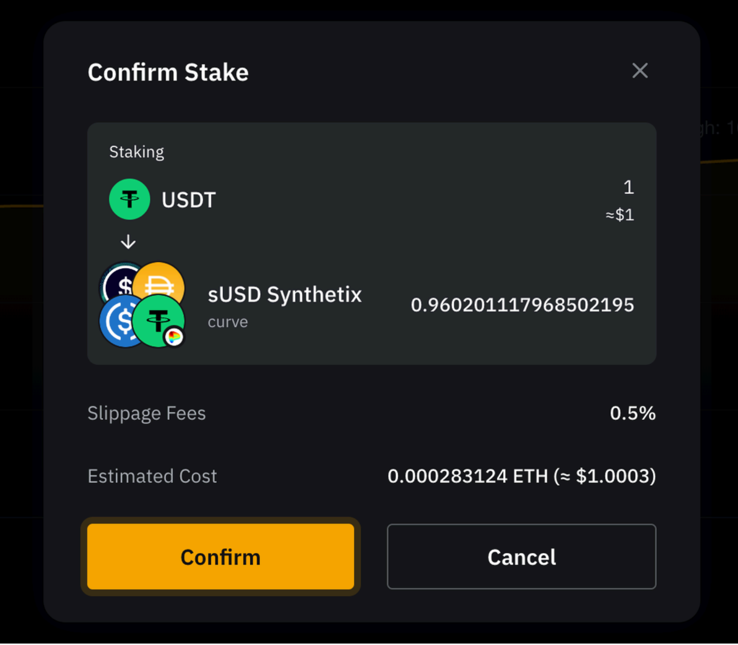Select the USDT token label

tap(189, 200)
